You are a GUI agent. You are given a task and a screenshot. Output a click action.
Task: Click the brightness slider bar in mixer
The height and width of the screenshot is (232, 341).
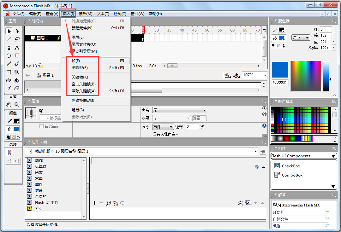tap(326, 76)
